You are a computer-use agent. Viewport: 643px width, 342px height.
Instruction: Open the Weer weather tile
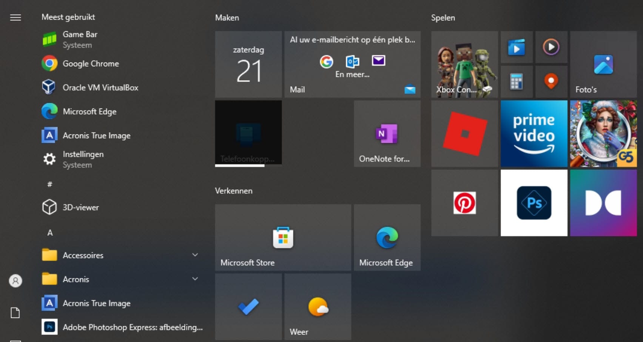tap(318, 307)
